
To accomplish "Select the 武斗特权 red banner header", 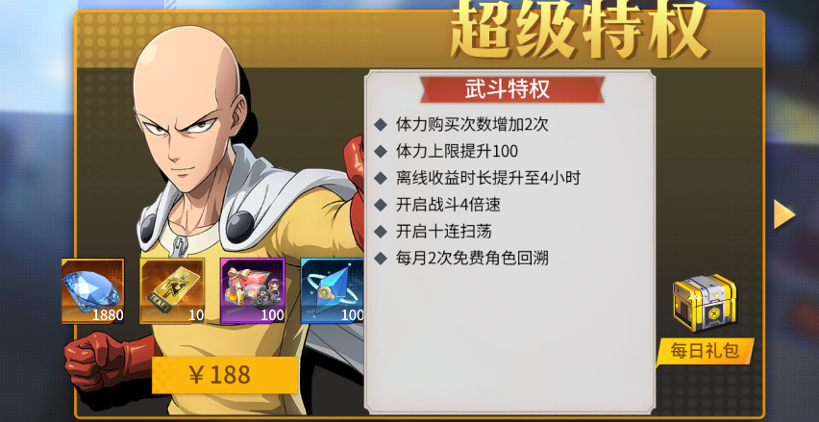I will pyautogui.click(x=511, y=89).
